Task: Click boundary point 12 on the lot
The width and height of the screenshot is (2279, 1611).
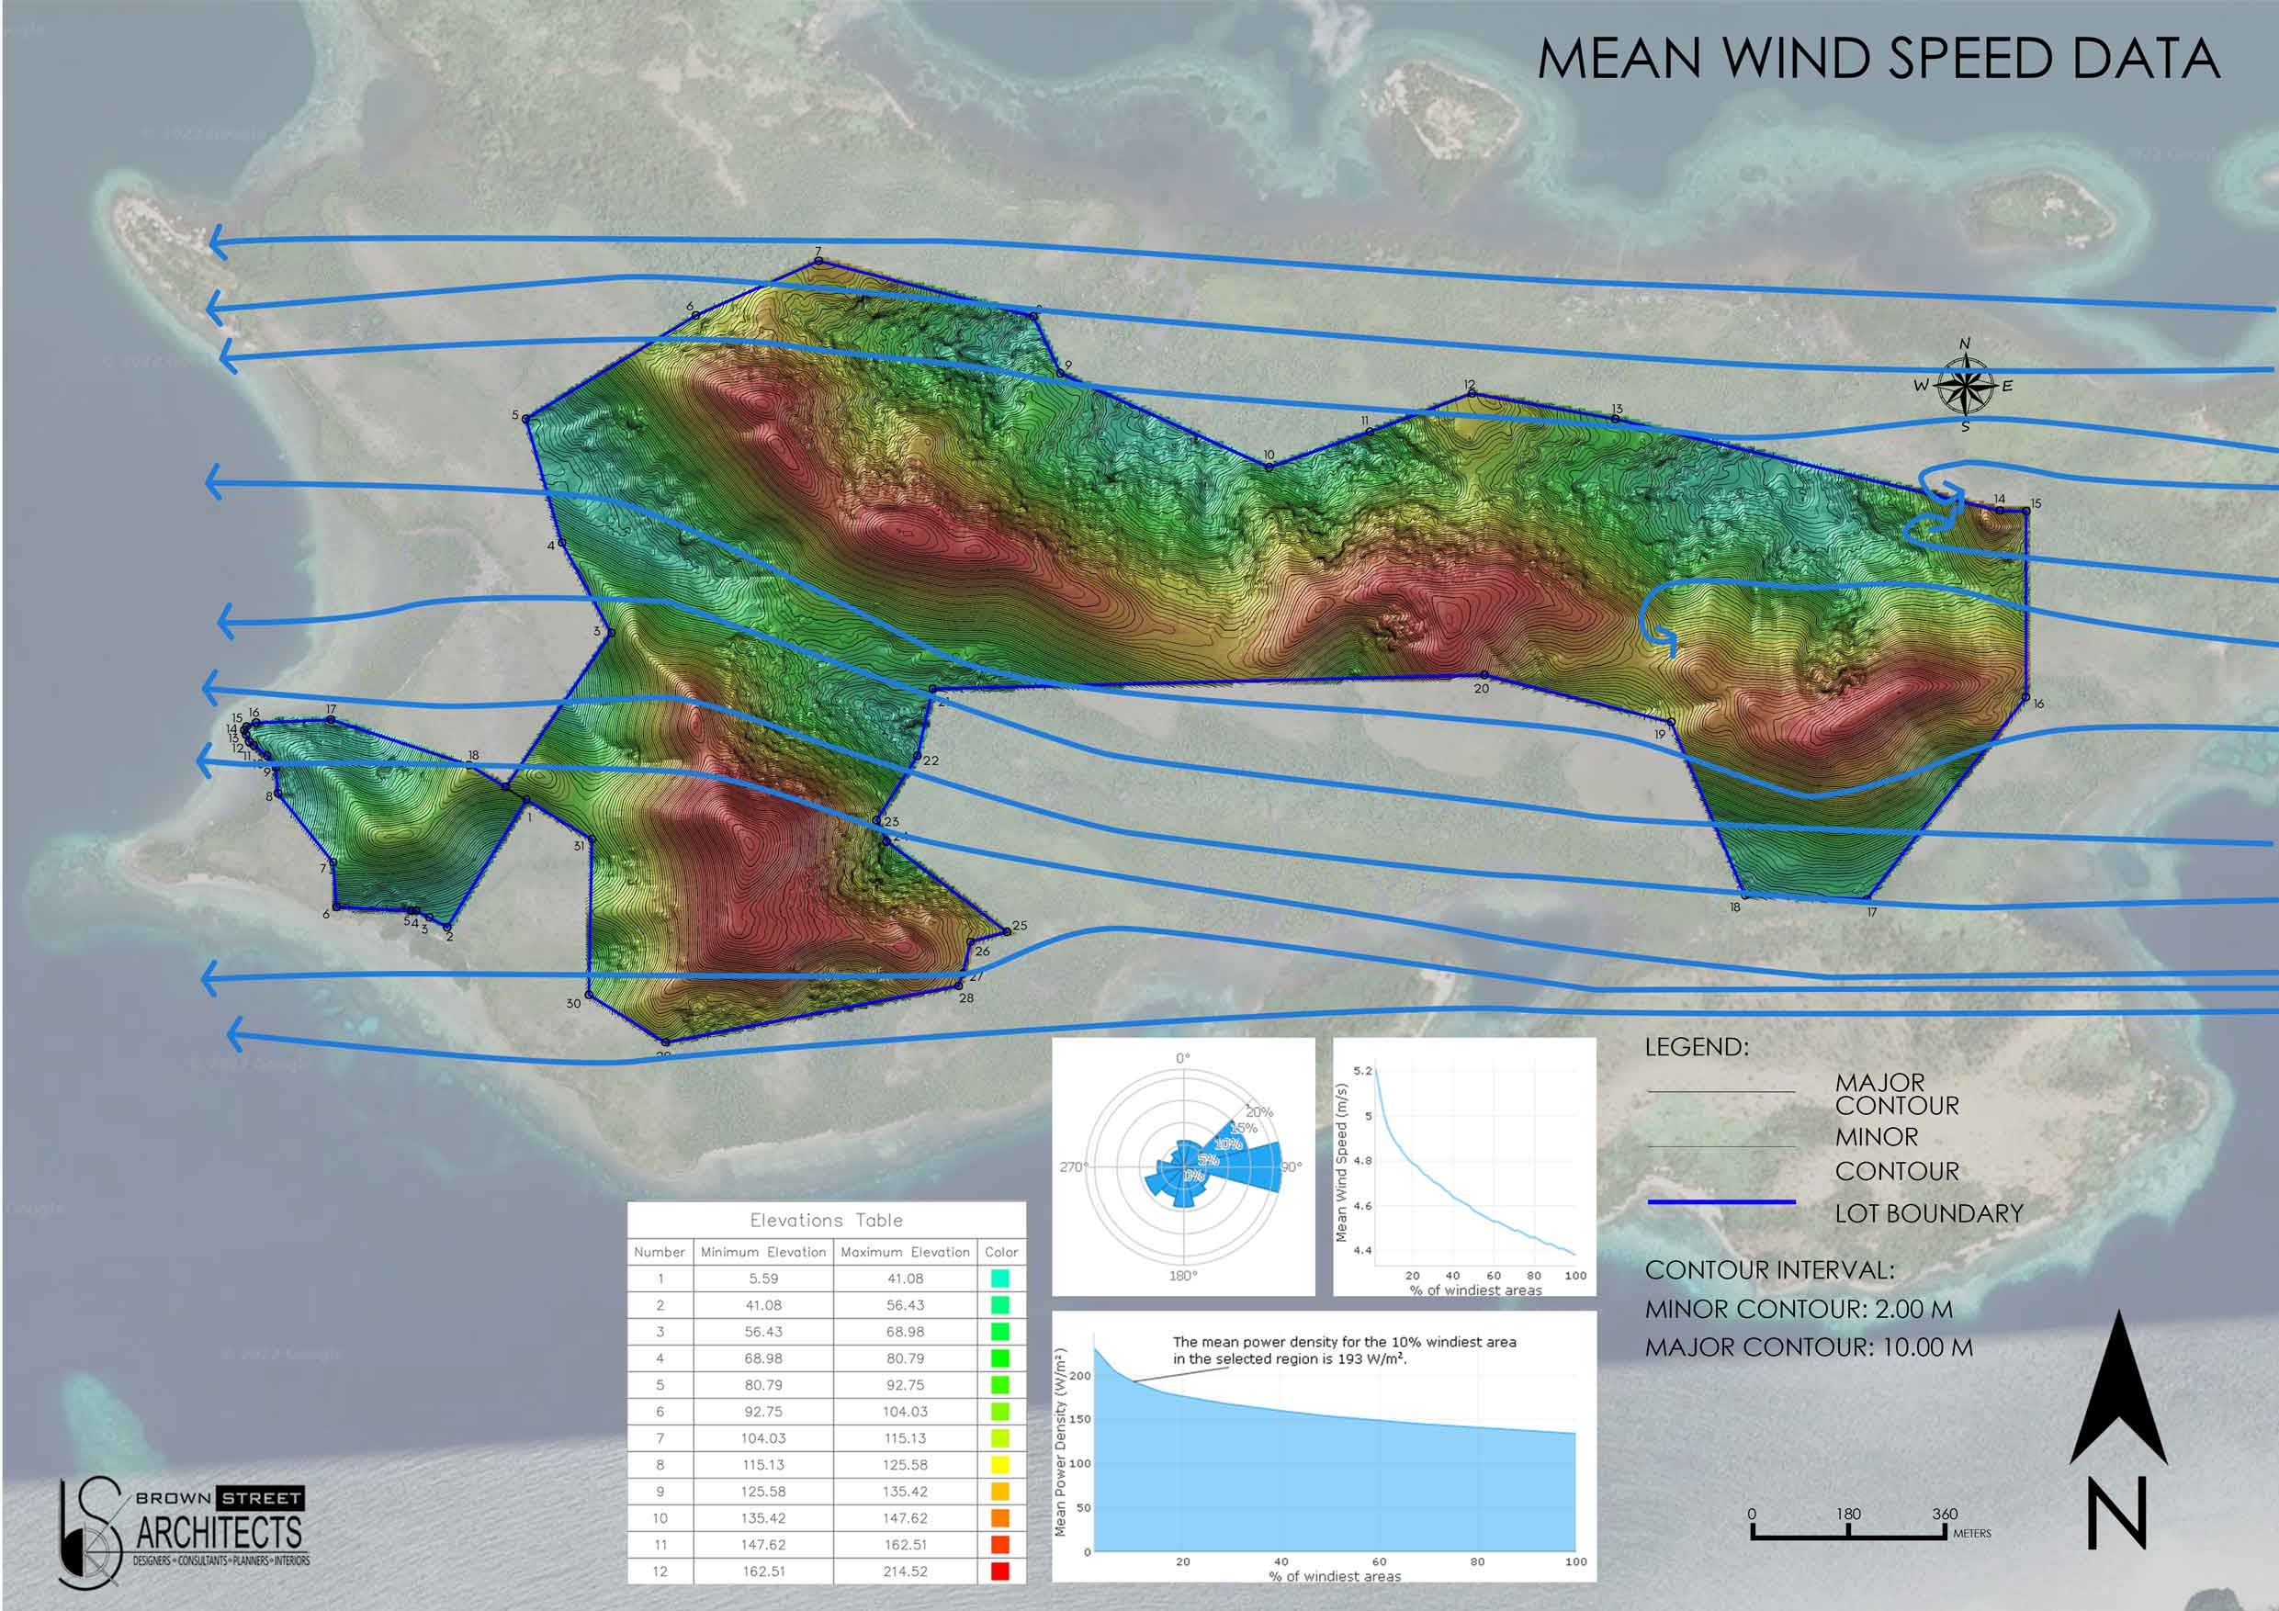Action: coord(1472,394)
